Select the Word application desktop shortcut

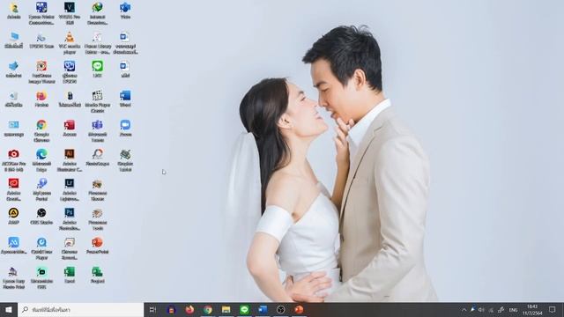click(x=125, y=99)
